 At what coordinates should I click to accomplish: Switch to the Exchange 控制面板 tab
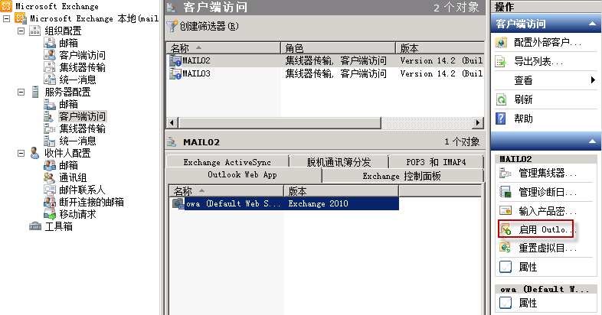point(402,176)
